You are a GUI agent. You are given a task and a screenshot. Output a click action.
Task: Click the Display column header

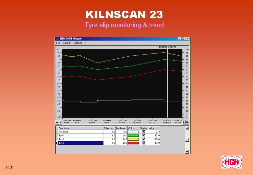point(144,128)
